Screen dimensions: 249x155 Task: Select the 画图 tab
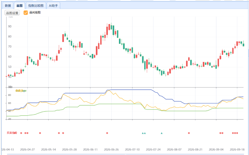[x=19, y=6]
